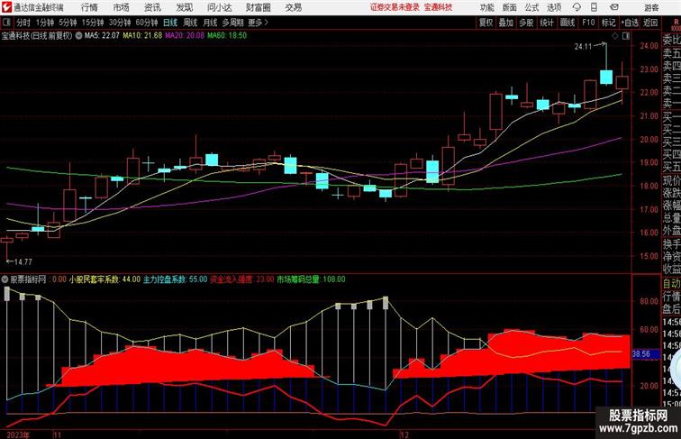Screen dimensions: 681x439
Task: Click the 通达信 red logo icon
Action: [x=6, y=7]
